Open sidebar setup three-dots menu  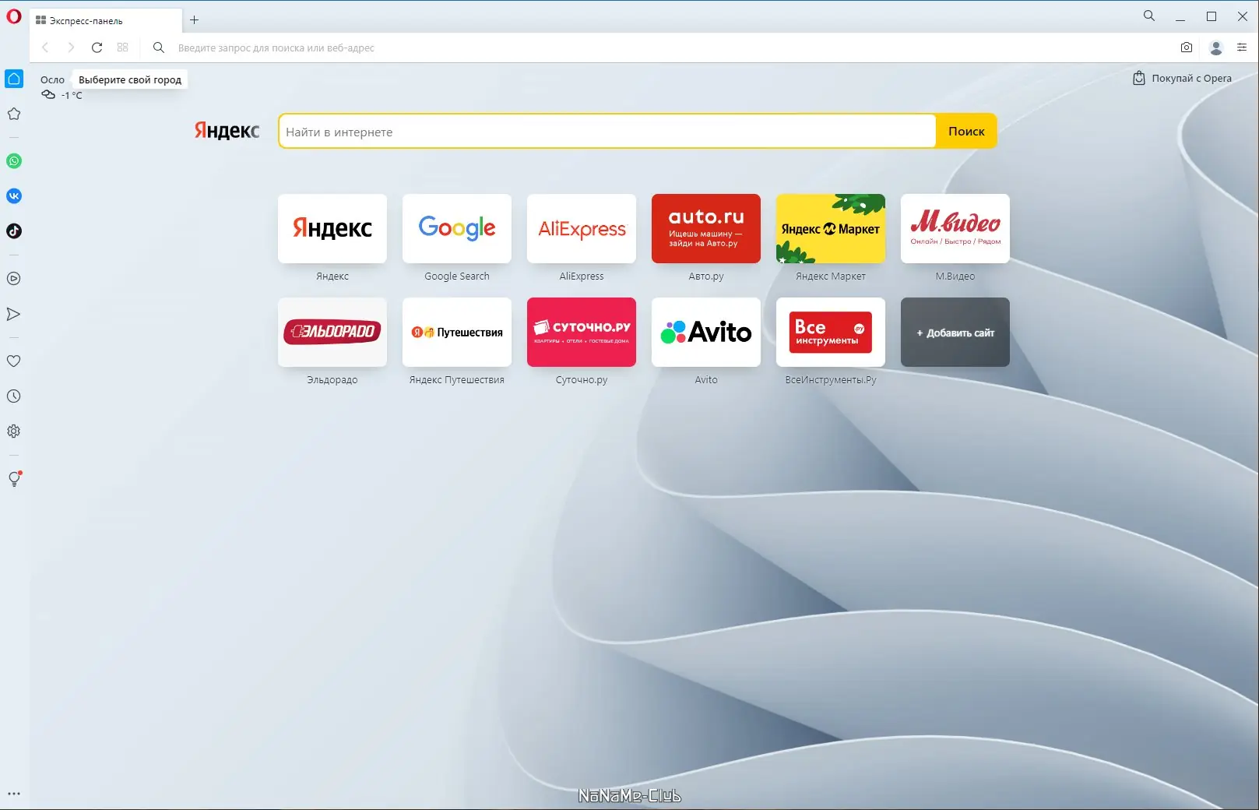coord(14,794)
